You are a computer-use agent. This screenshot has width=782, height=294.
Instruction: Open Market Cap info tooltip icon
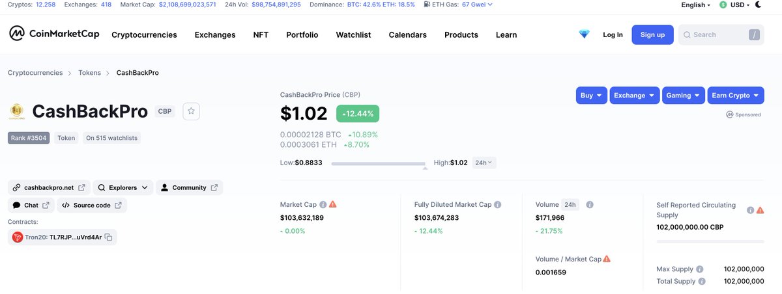click(x=323, y=204)
